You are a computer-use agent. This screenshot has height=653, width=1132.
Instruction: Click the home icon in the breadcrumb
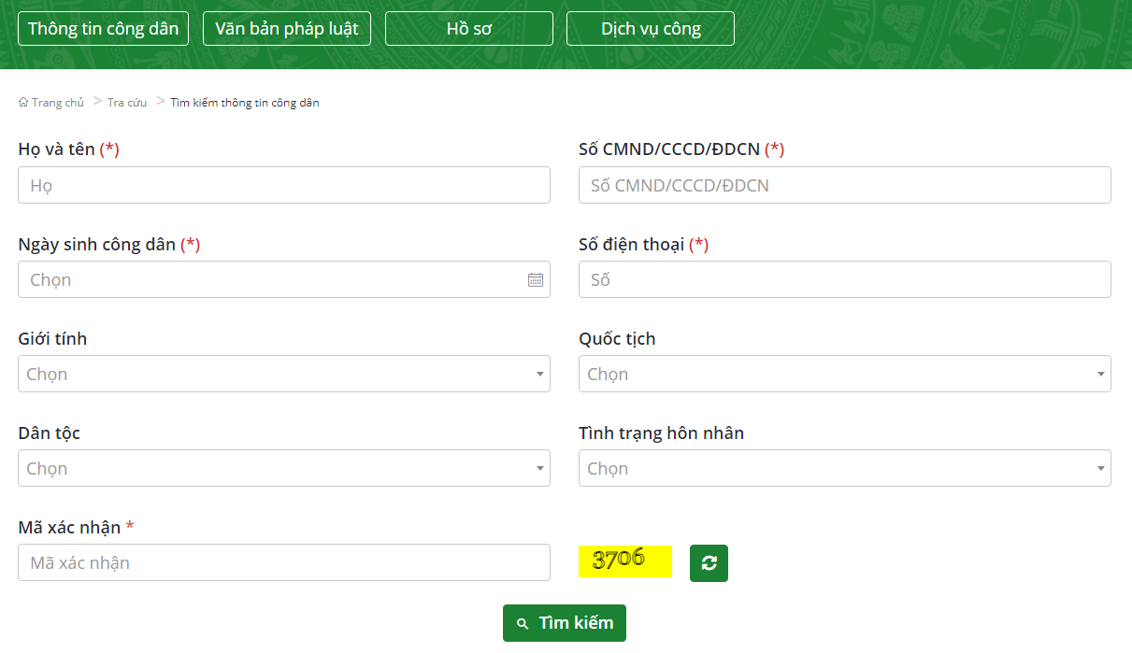(x=22, y=102)
